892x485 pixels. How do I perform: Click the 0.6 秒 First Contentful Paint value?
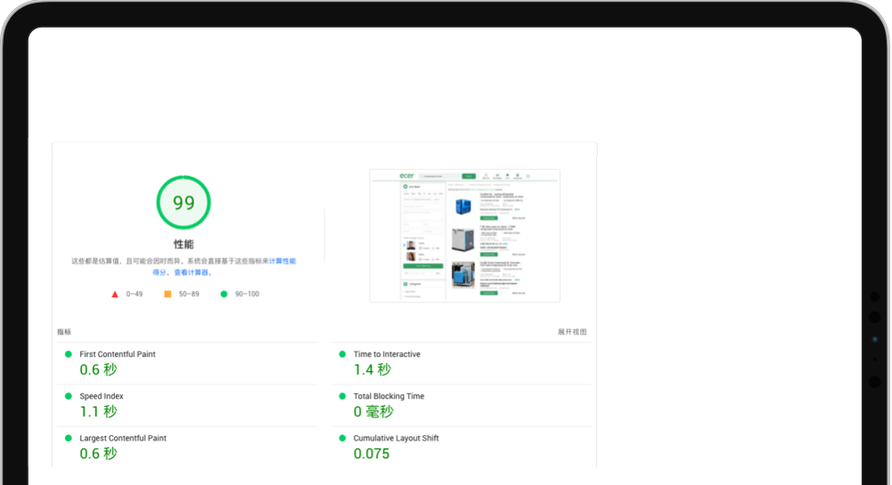98,369
